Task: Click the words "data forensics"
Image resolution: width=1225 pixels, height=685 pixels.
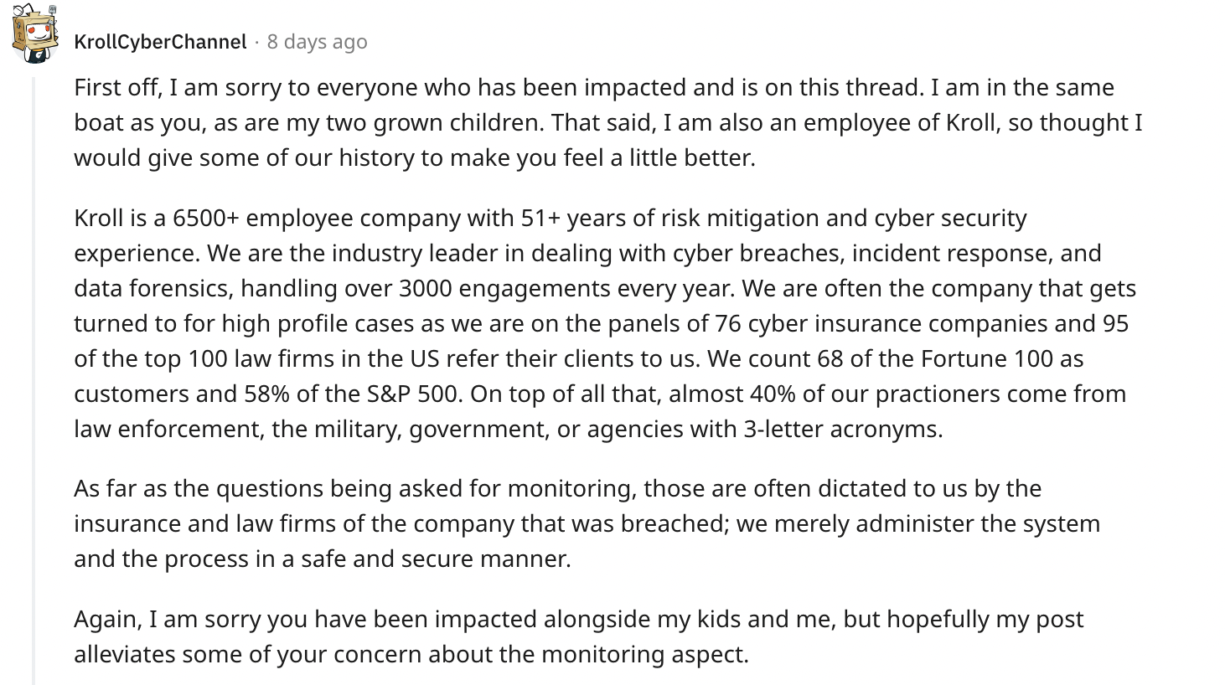Action: 152,288
